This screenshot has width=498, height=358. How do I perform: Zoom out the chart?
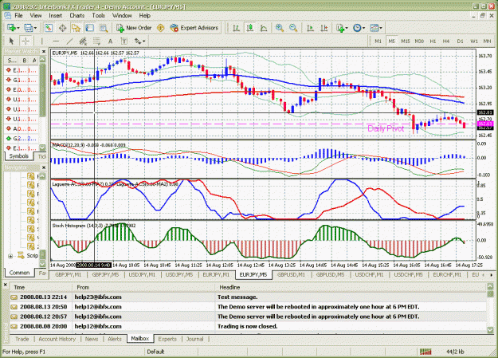(293, 28)
